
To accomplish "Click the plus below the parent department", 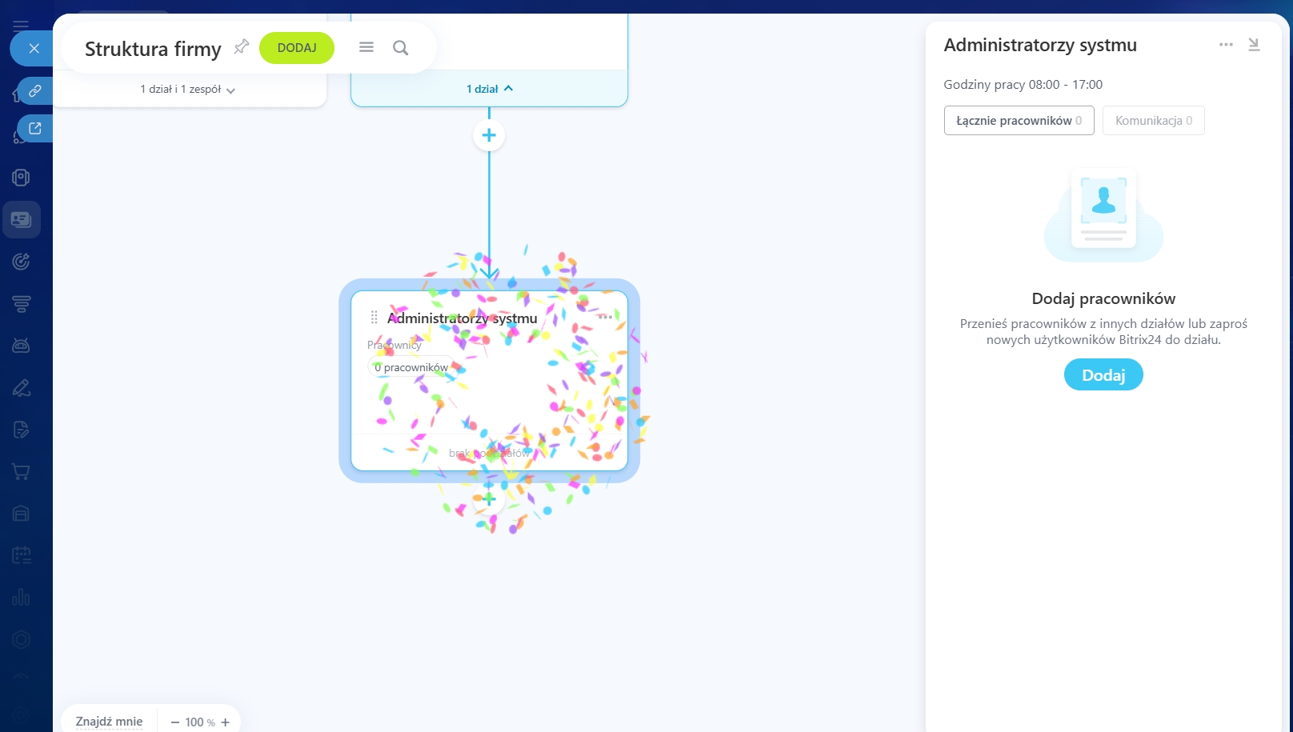I will tap(489, 135).
